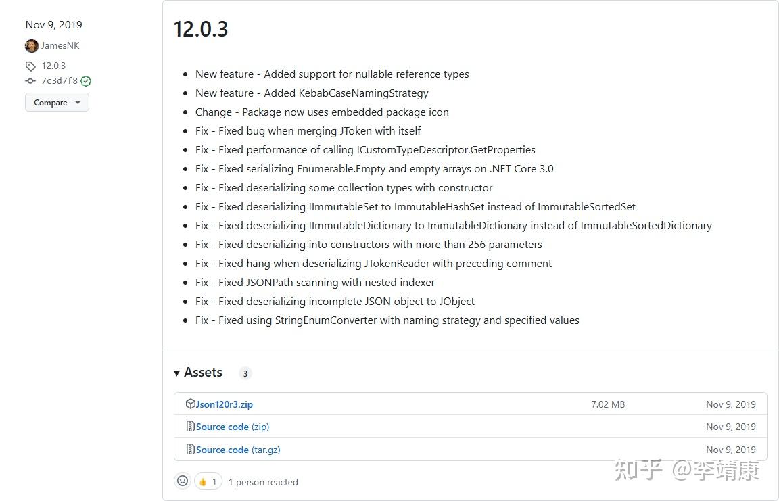Collapse the Assets section

tap(177, 373)
